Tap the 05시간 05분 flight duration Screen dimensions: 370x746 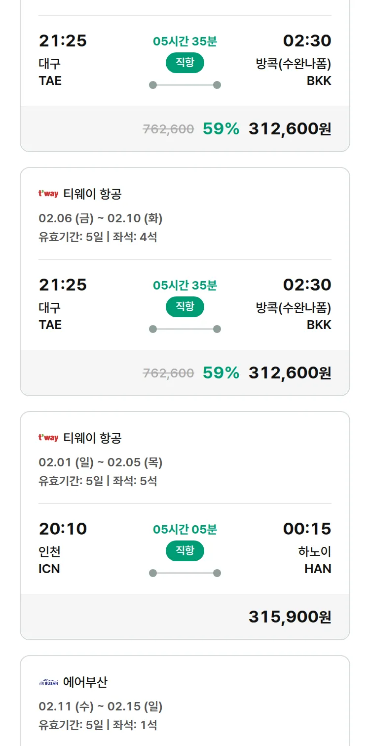click(185, 530)
